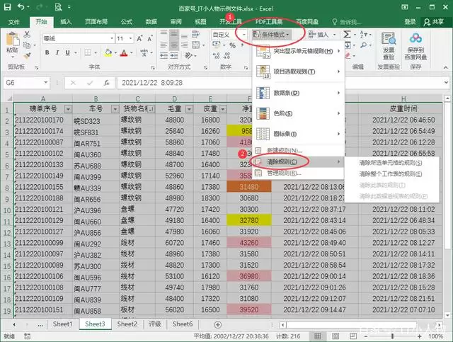453x342 pixels.
Task: Open the Sheet2 worksheet tab
Action: click(x=127, y=324)
